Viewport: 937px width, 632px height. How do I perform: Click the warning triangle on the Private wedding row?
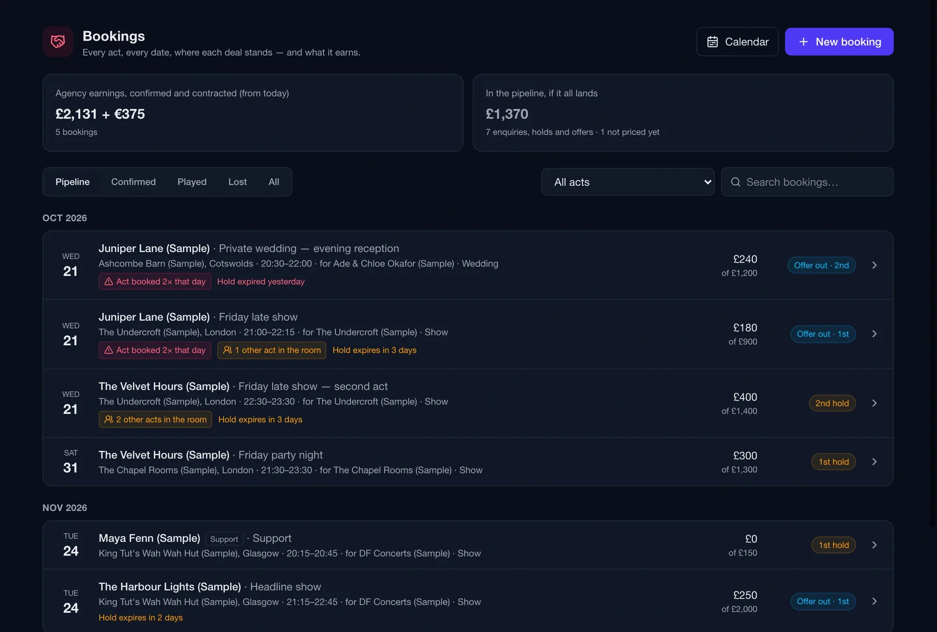coord(109,282)
